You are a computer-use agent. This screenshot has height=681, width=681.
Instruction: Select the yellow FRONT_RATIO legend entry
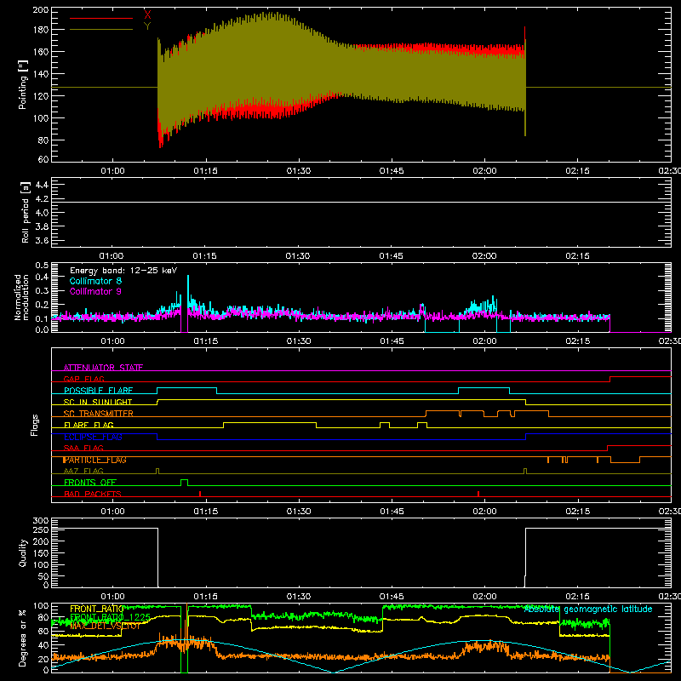[96, 609]
